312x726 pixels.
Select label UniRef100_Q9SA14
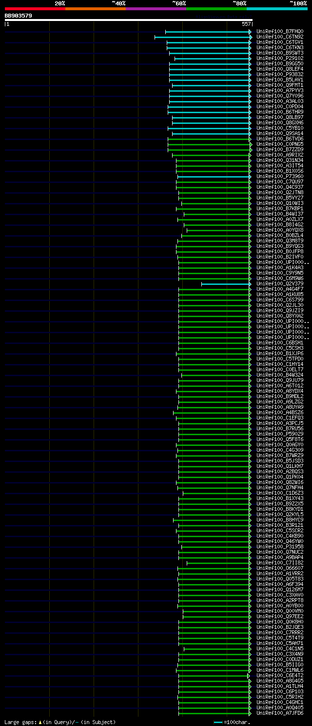280,133
